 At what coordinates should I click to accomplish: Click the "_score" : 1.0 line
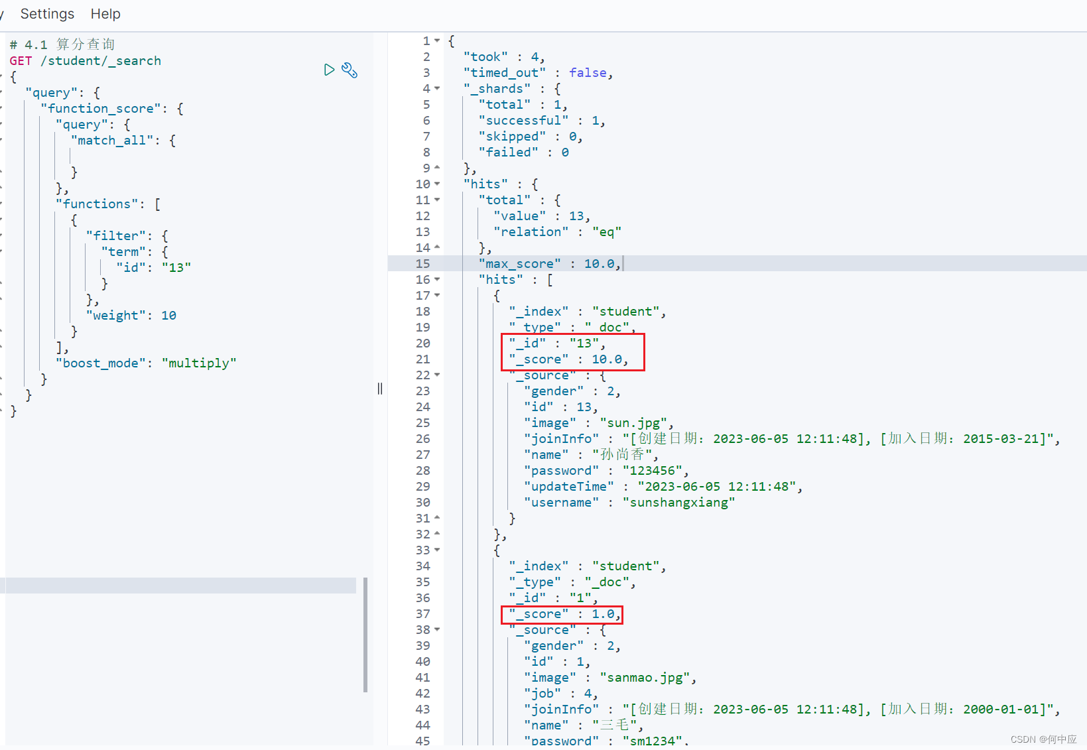click(x=564, y=613)
